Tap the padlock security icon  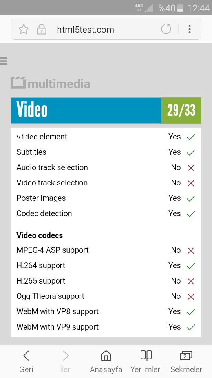41,30
